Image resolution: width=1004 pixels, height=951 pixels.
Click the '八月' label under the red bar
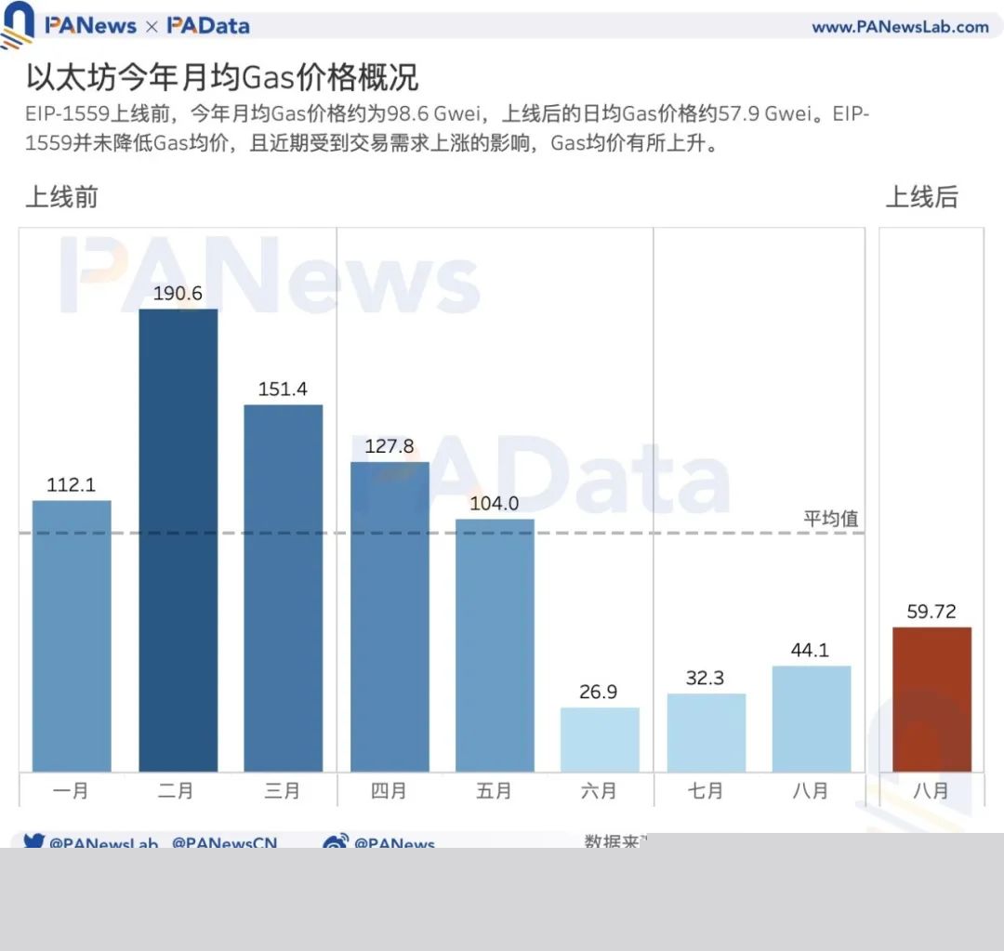coord(931,791)
